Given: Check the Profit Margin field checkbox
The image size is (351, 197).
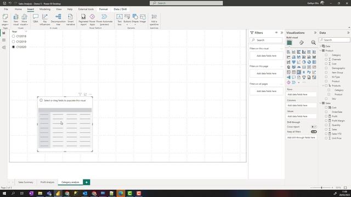Looking at the screenshot, I should click(326, 120).
